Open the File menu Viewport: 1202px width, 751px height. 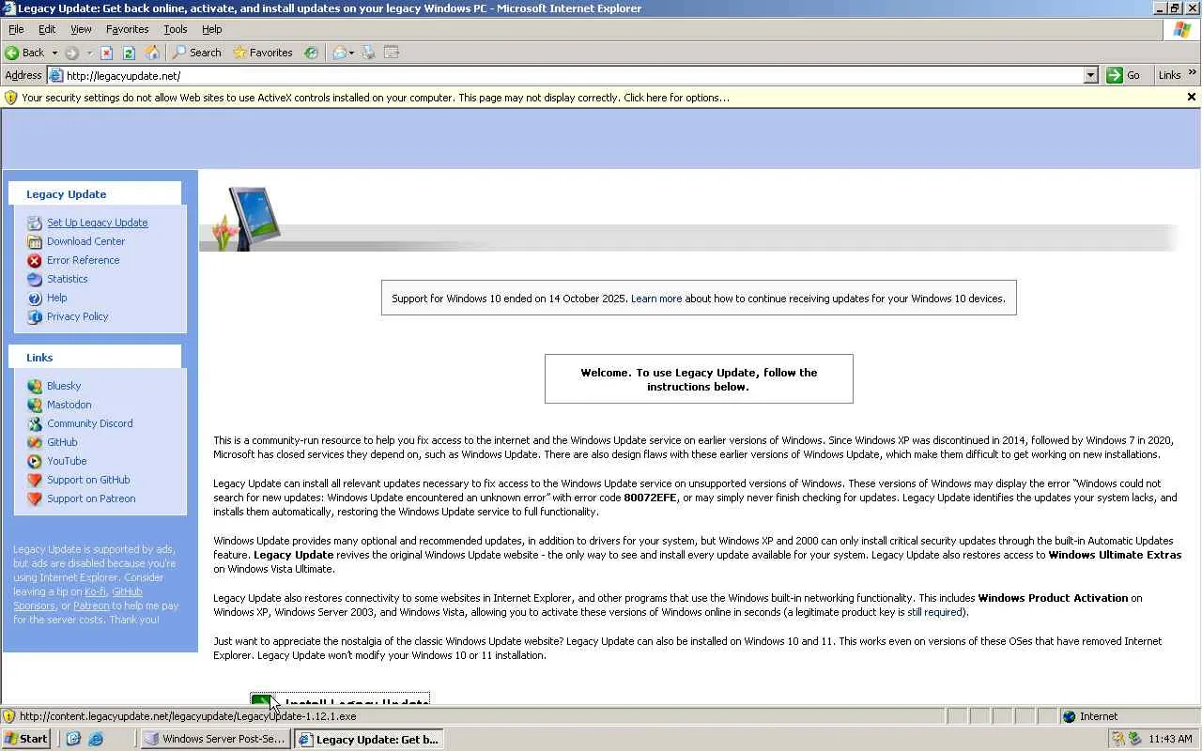16,29
